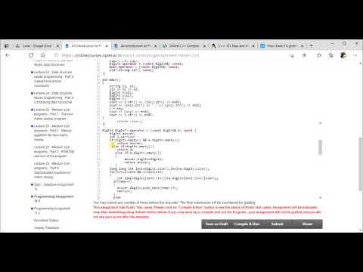Submit the programming assignment
Screen dimensions: 363x272
pos(277,224)
